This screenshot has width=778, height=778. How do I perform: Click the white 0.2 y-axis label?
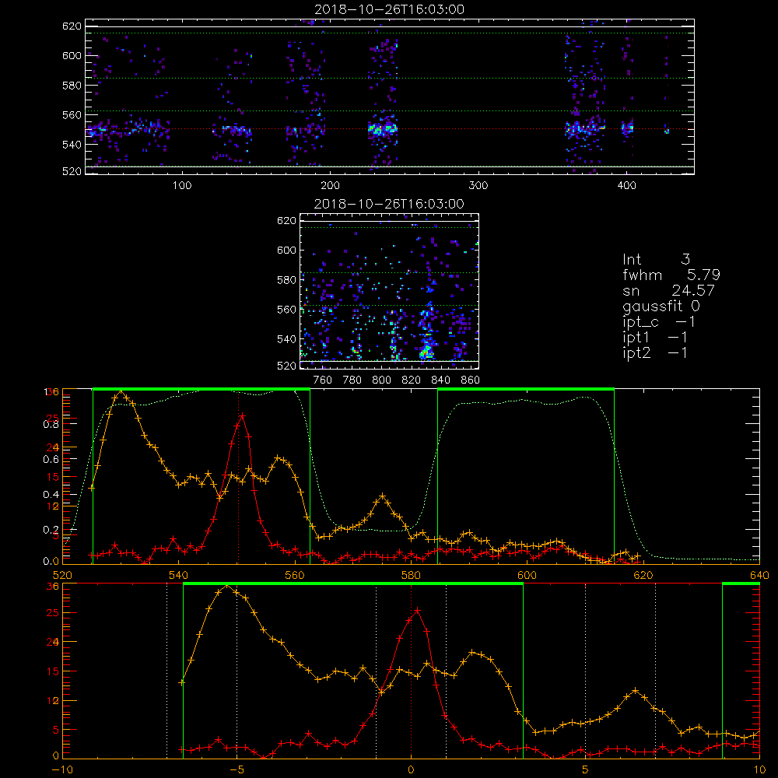51,530
